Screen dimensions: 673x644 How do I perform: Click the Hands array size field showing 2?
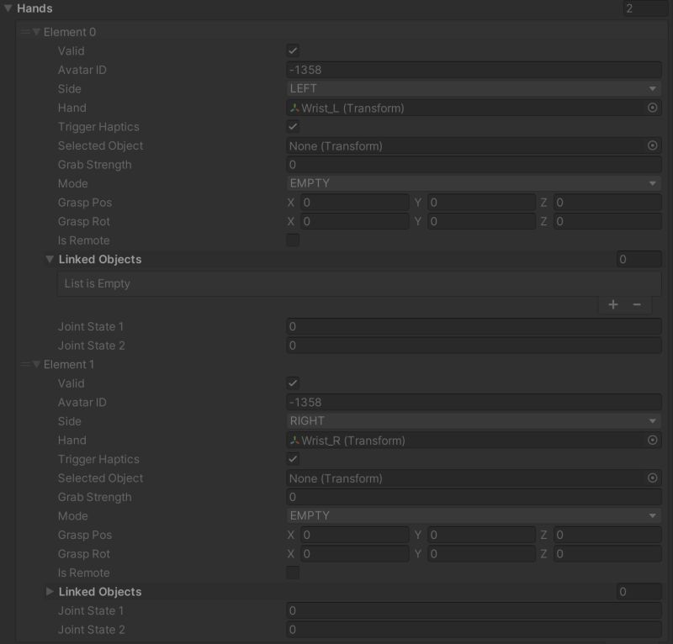point(644,8)
